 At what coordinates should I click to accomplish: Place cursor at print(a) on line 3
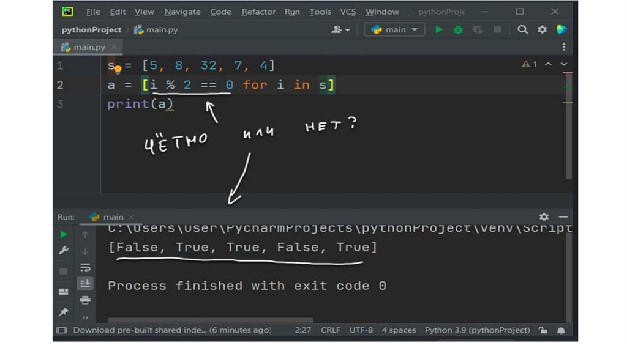(x=140, y=104)
